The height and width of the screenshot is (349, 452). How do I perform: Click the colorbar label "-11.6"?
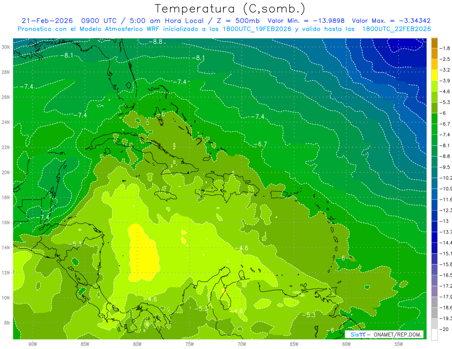click(x=446, y=200)
